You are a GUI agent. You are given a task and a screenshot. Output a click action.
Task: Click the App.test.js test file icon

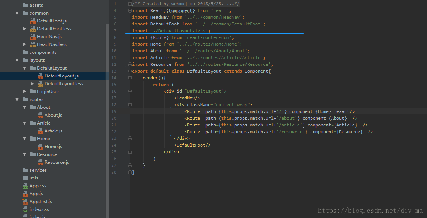click(25, 202)
